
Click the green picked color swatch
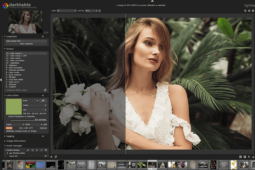(14, 107)
